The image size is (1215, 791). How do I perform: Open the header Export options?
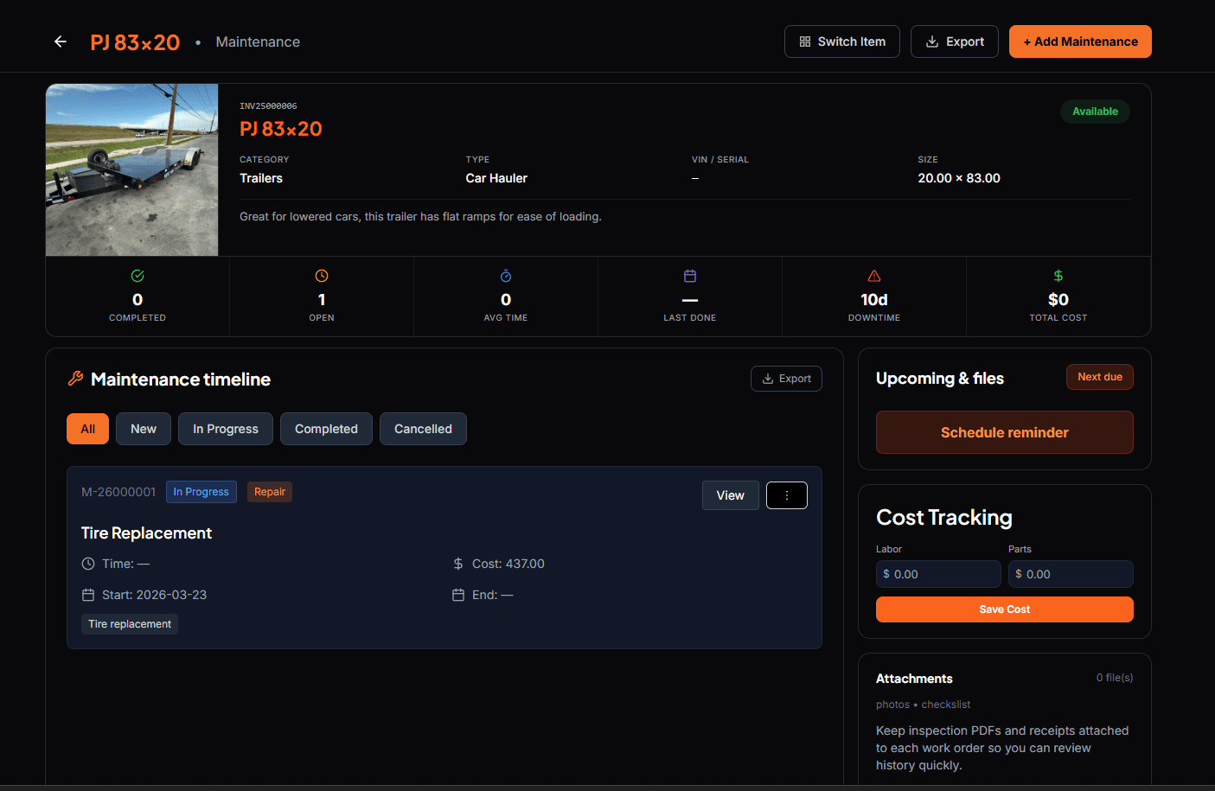[954, 41]
